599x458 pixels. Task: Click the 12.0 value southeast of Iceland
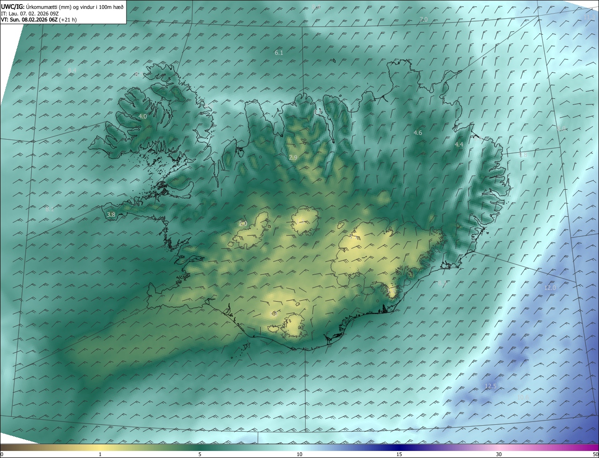click(x=550, y=288)
